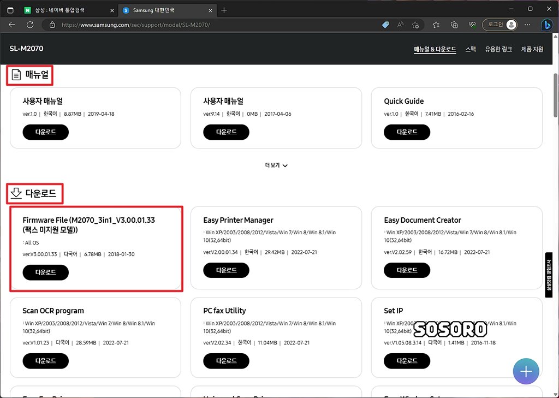The image size is (559, 398).
Task: Open the 유용한 링크 menu item
Action: point(498,49)
